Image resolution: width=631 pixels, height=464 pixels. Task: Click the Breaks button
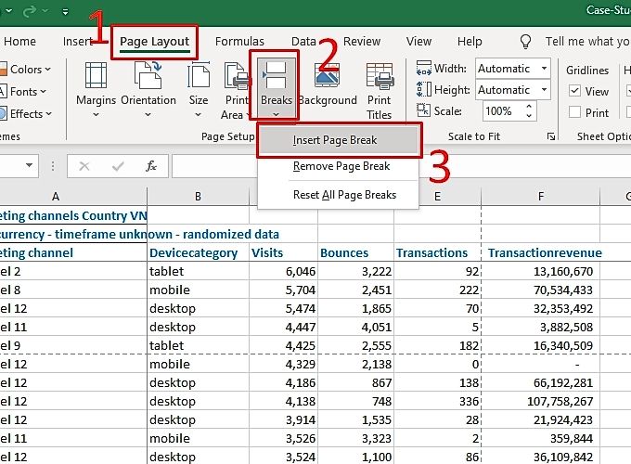point(277,86)
